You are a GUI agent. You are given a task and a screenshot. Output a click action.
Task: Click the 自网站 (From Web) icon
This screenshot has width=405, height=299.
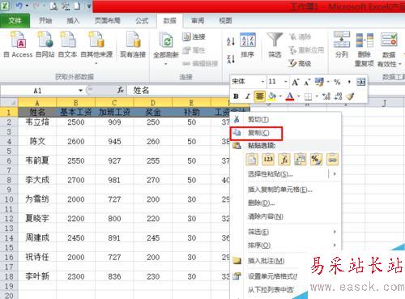point(45,40)
